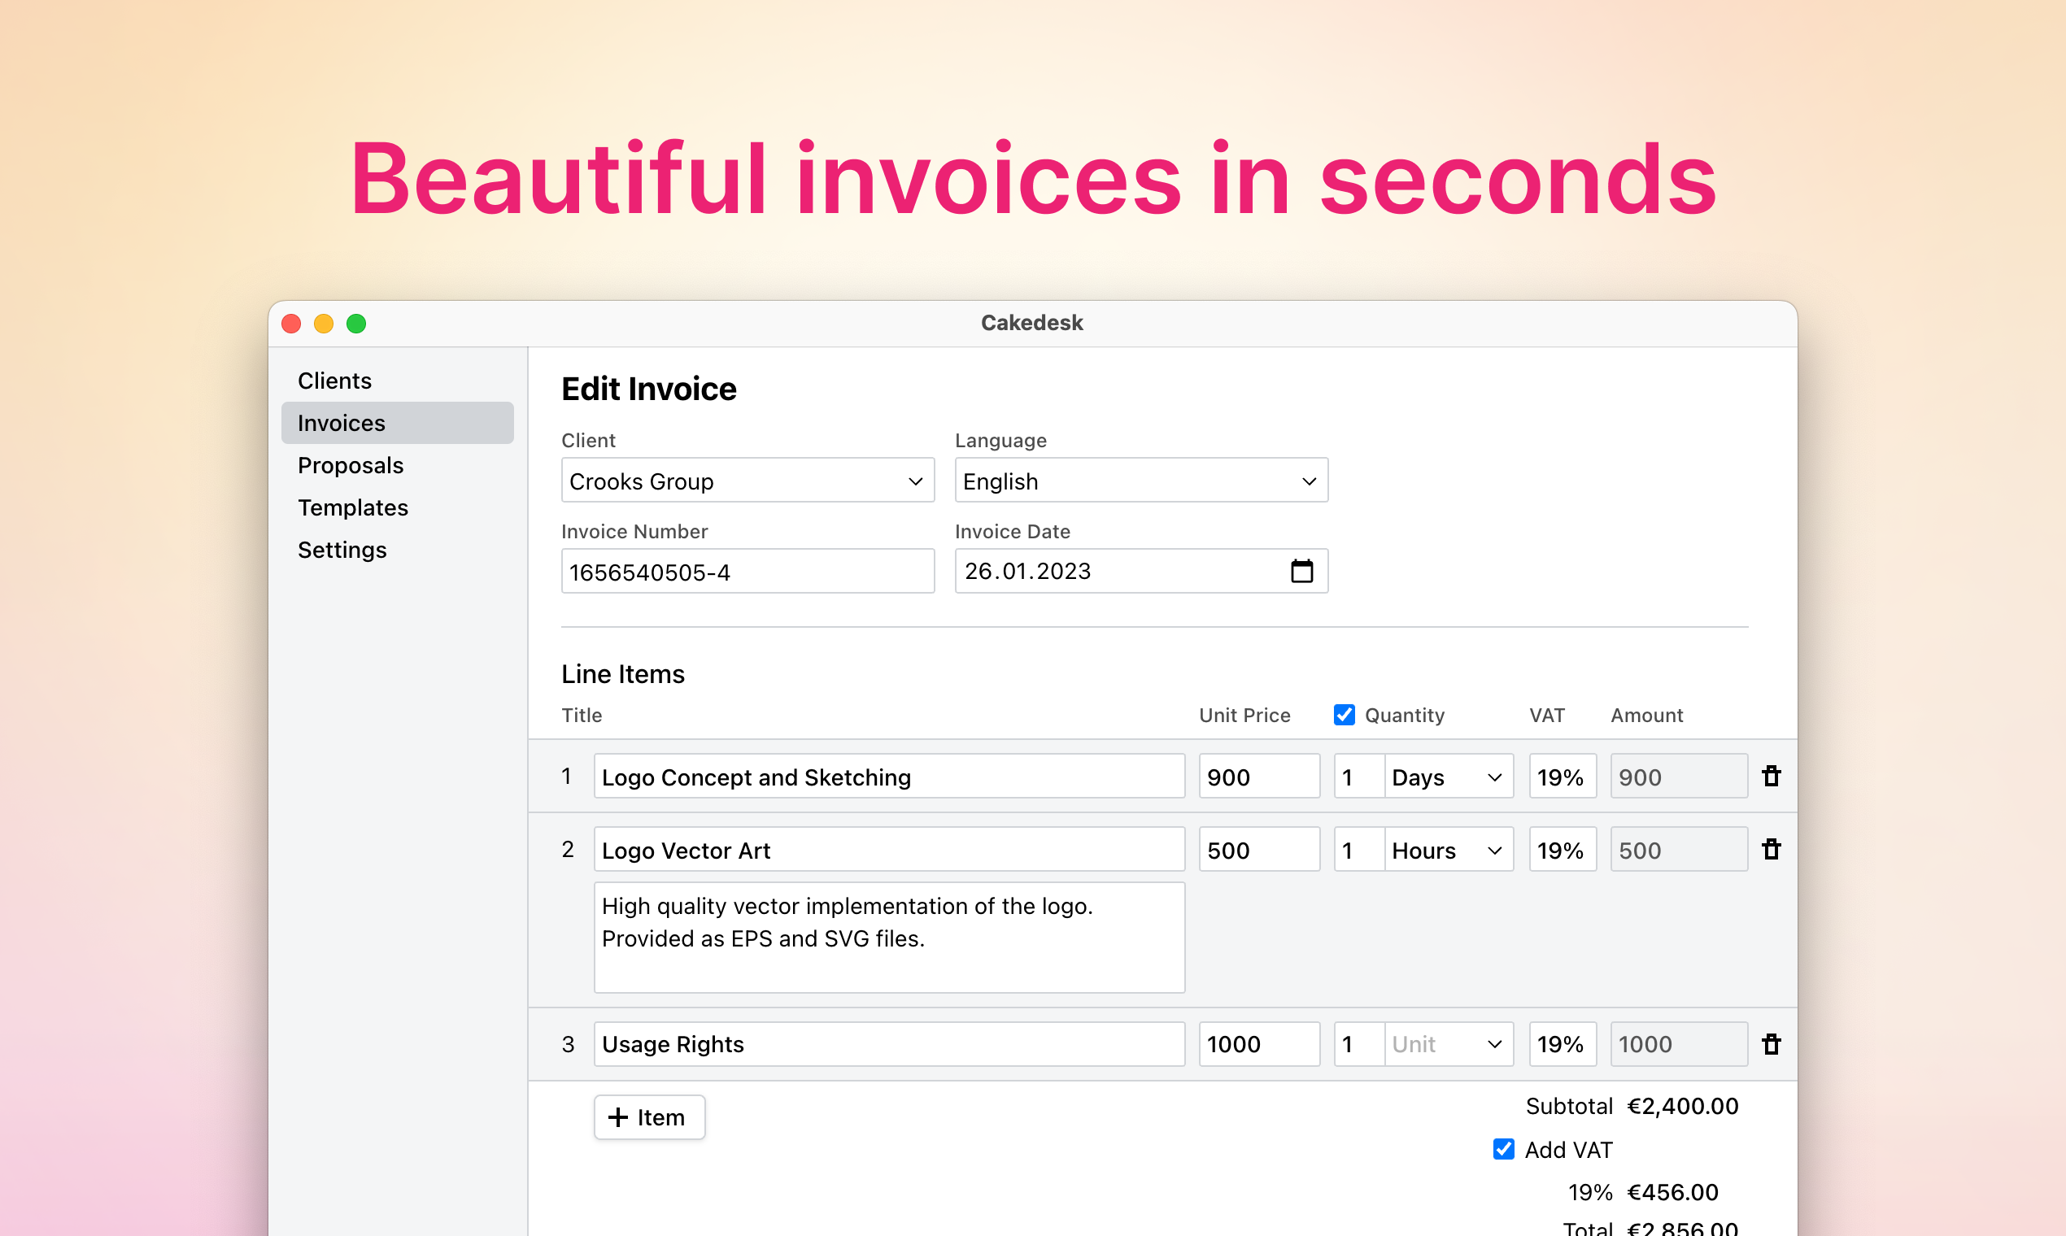Open the Days unit dropdown in row 1
2066x1236 pixels.
[x=1449, y=777]
